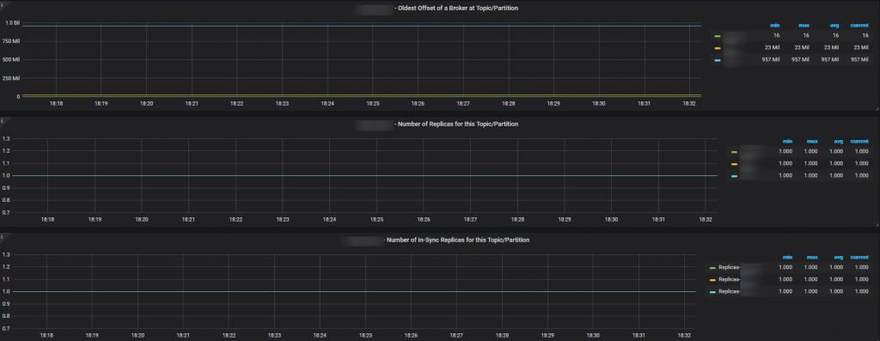Click green series color swatch in Oldest Offset legend
The height and width of the screenshot is (341, 880).
pos(717,36)
